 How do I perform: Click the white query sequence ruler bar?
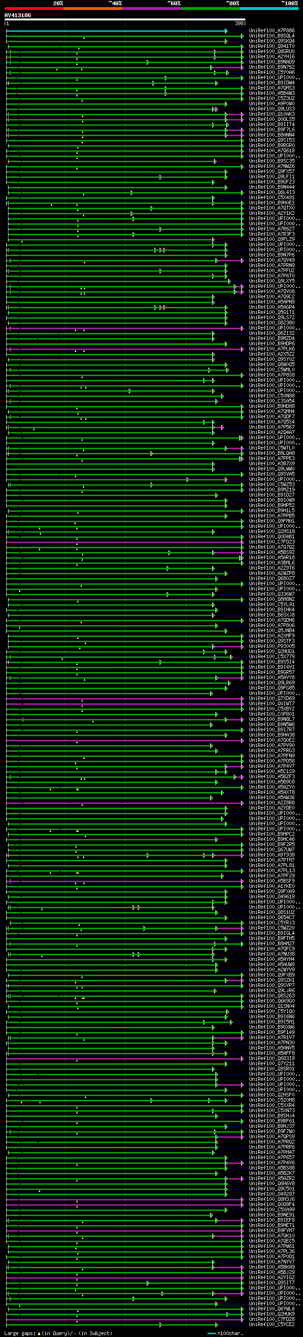pos(125,20)
